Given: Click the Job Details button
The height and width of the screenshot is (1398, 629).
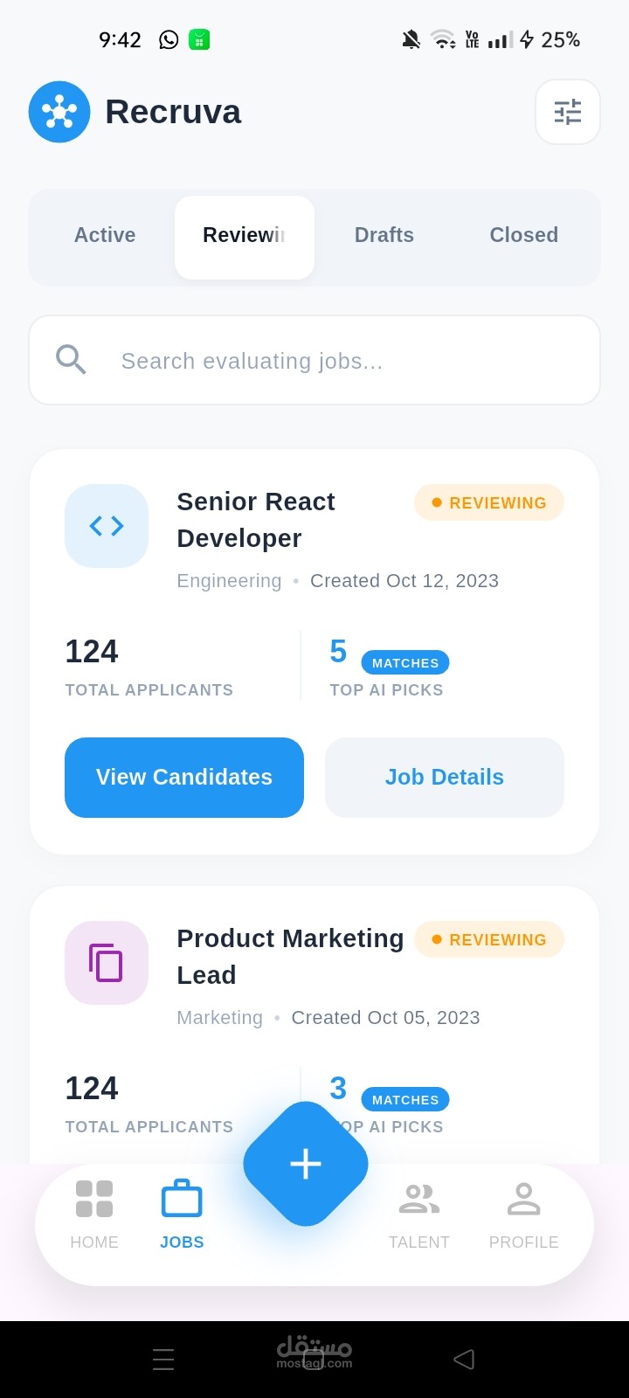Looking at the screenshot, I should point(445,778).
